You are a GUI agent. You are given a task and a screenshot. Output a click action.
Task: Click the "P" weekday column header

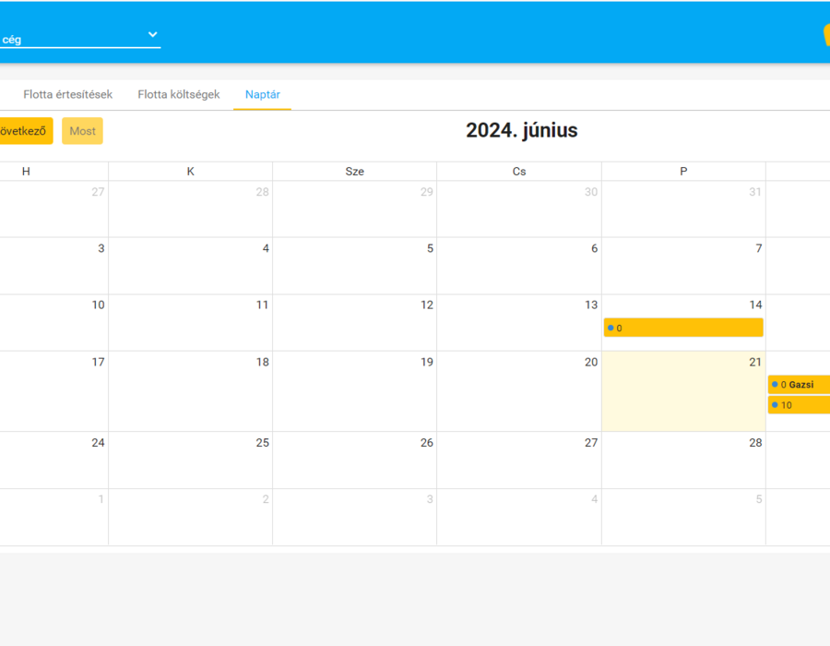coord(683,172)
